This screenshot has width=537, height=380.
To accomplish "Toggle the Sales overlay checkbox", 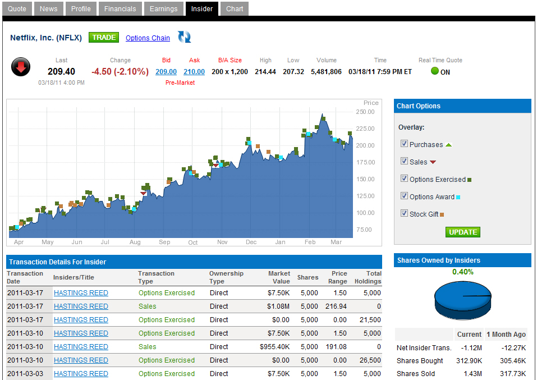I will click(x=404, y=161).
